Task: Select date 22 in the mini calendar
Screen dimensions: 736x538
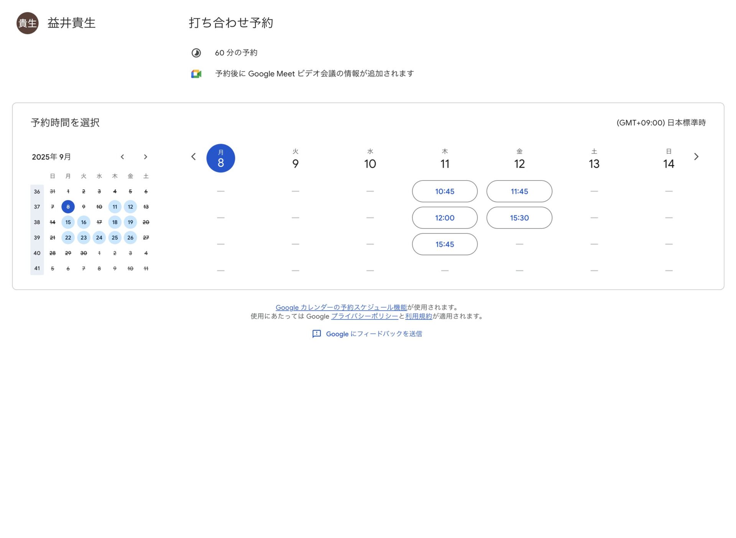Action: 68,238
